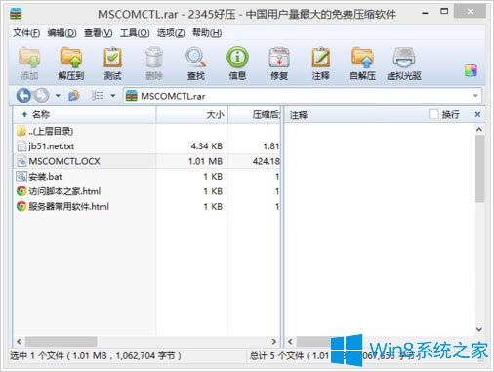The height and width of the screenshot is (372, 494).
Task: Open the 查看(V) menu
Action: pyautogui.click(x=99, y=33)
